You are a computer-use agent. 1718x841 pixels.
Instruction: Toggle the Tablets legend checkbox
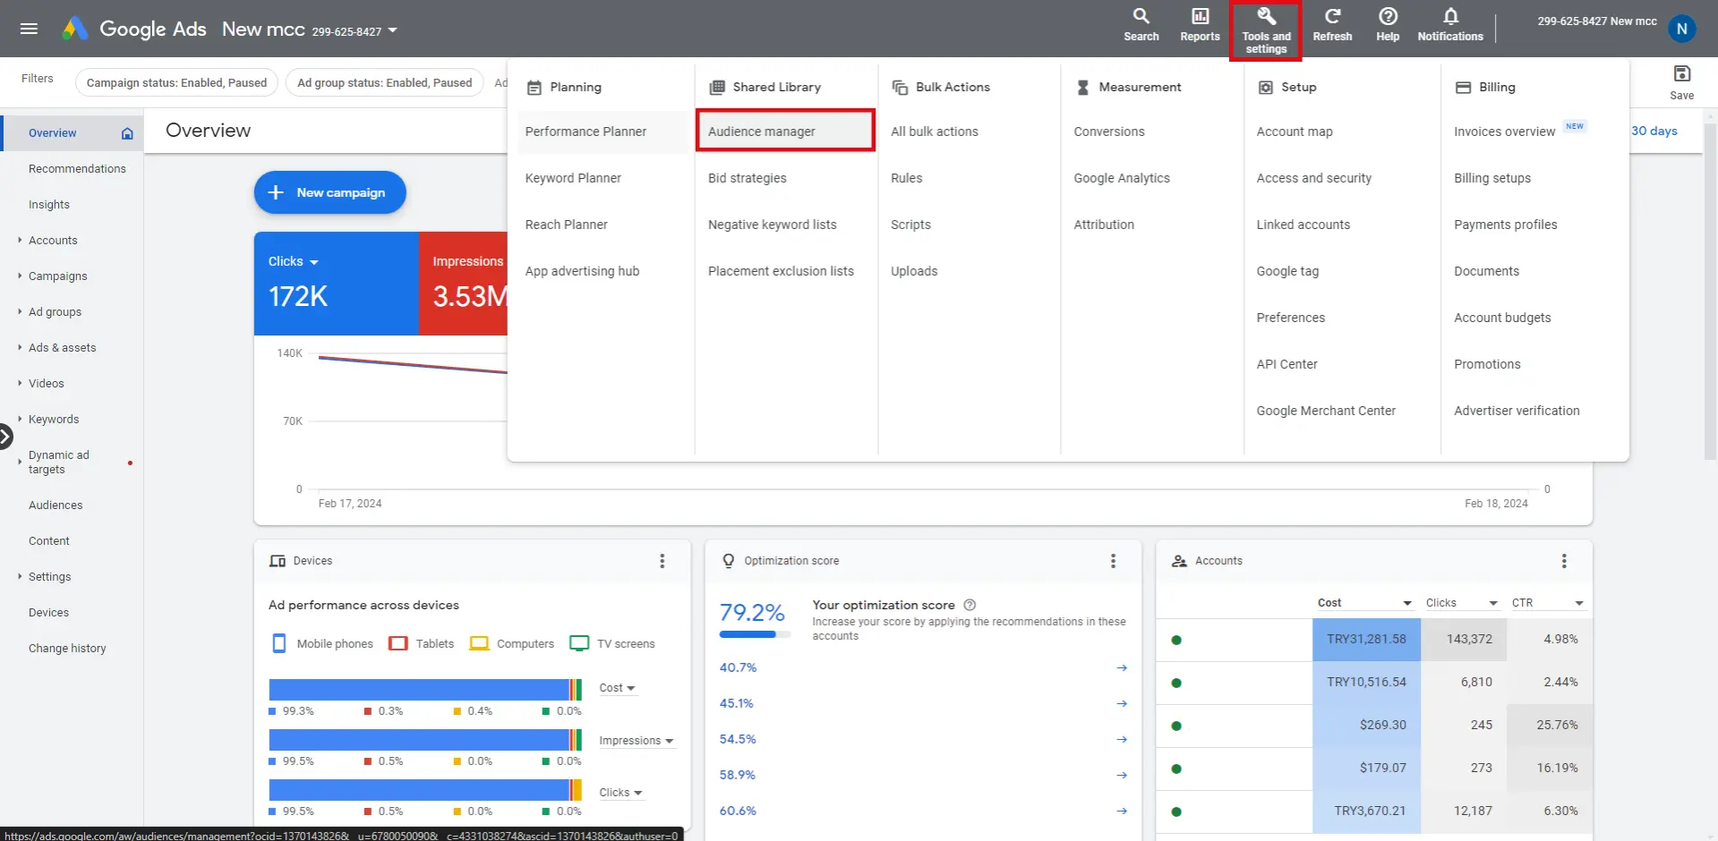[x=398, y=643]
